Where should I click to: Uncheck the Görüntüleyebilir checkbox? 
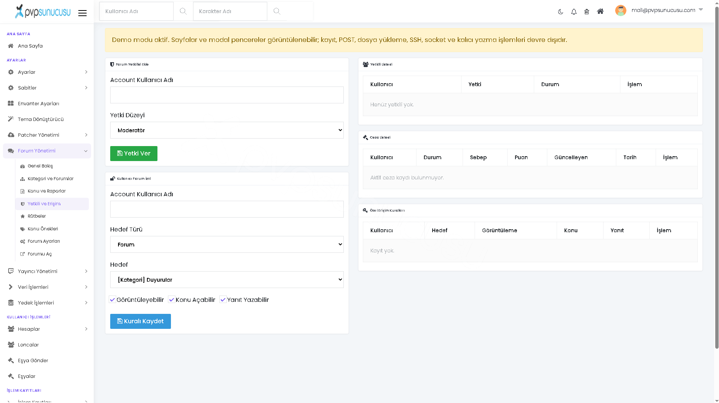112,300
